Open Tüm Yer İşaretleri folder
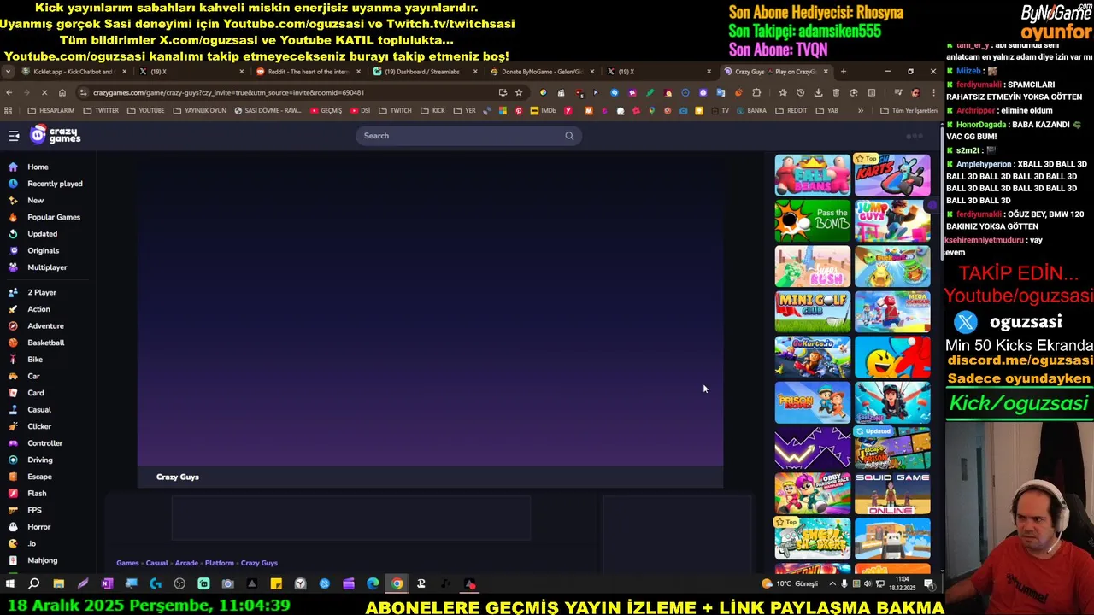The image size is (1094, 615). [x=909, y=110]
